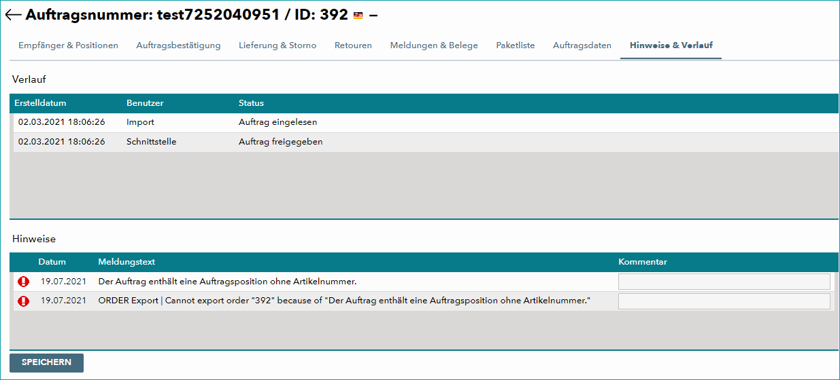840x380 pixels.
Task: Click red warning icon for ORDER Export message
Action: (24, 301)
